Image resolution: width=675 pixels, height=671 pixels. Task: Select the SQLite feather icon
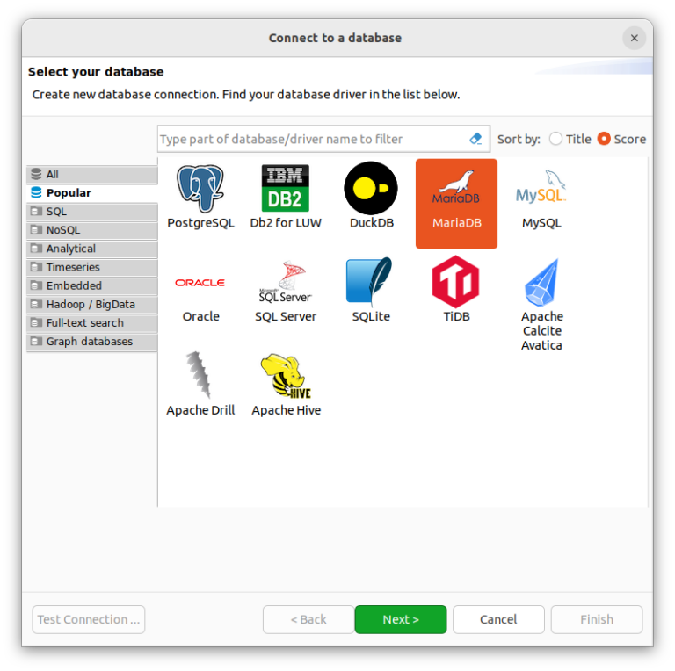point(370,284)
